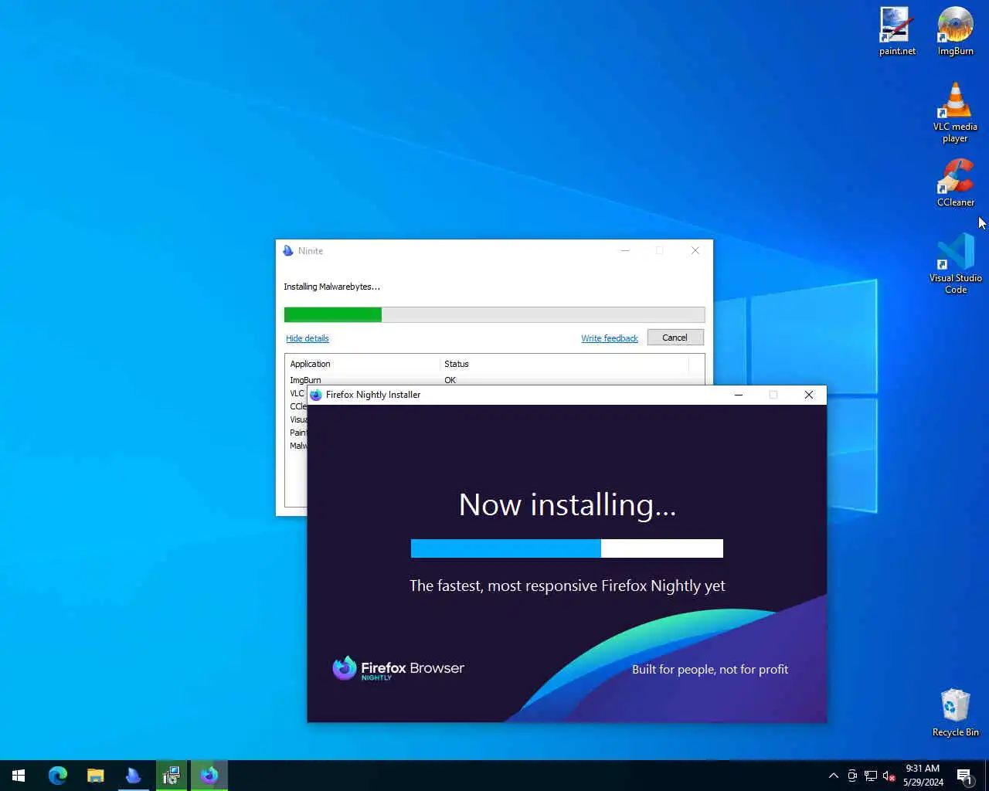This screenshot has height=791, width=989.
Task: Click the OK status for ImgBurn
Action: 450,379
